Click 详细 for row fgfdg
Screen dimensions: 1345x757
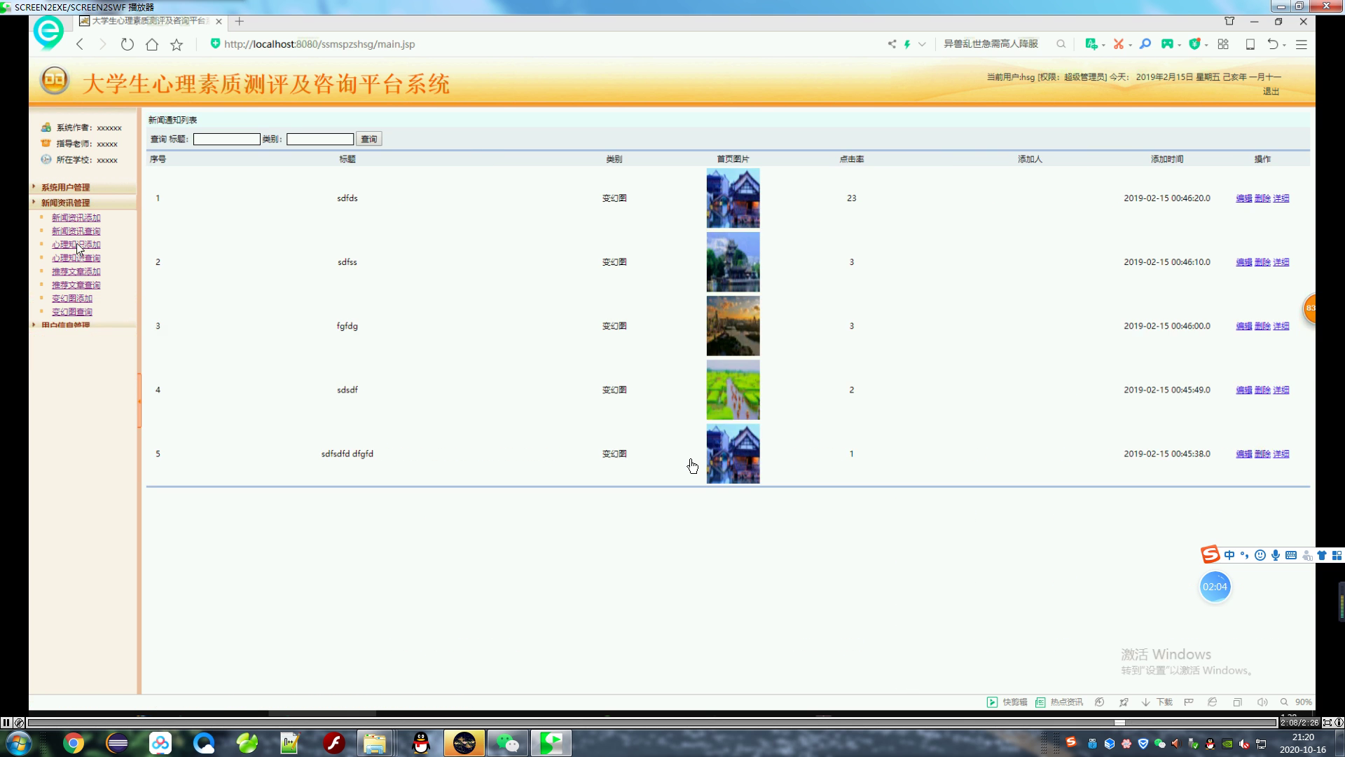1281,326
